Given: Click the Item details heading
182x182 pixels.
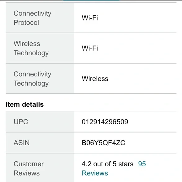Looking at the screenshot, I should pyautogui.click(x=25, y=104).
